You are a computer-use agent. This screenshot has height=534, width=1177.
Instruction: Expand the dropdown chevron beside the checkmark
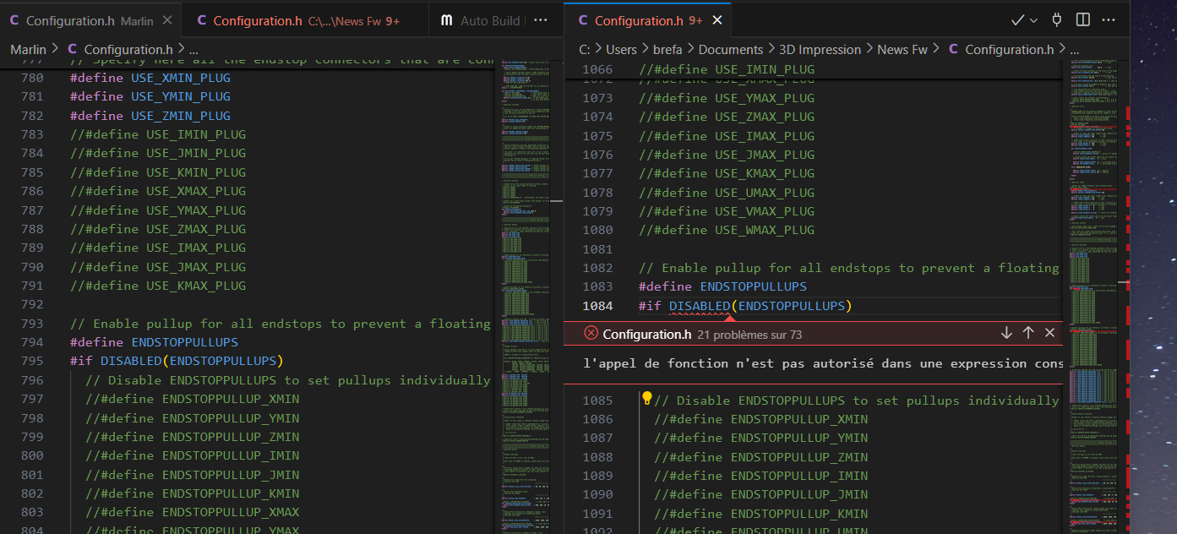pyautogui.click(x=1034, y=20)
